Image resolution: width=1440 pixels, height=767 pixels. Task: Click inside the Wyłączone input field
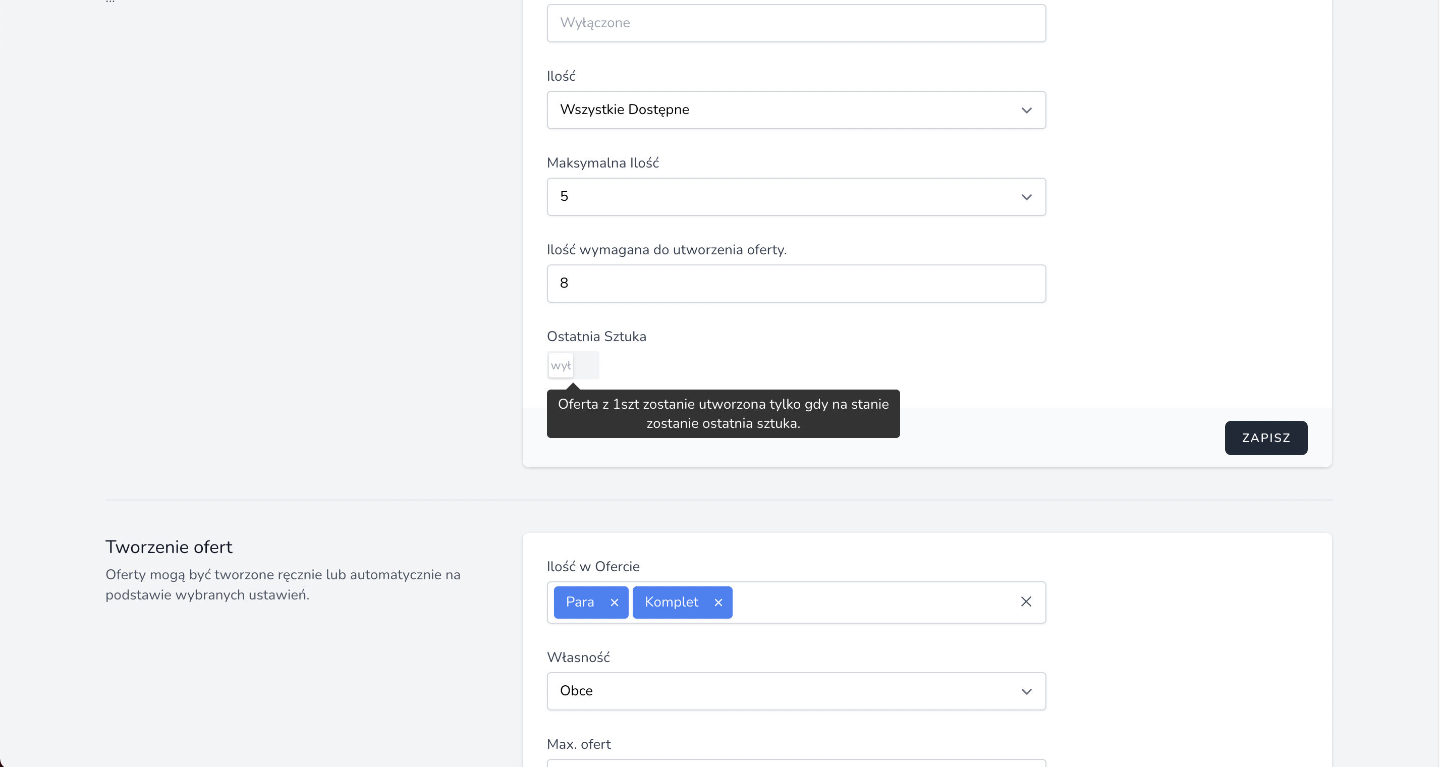coord(796,22)
